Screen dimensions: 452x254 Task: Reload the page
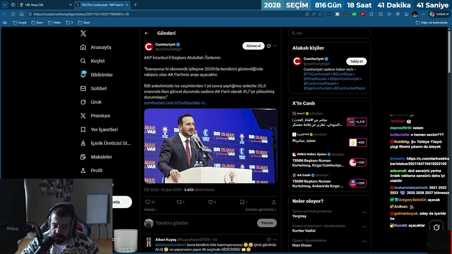click(x=13, y=14)
